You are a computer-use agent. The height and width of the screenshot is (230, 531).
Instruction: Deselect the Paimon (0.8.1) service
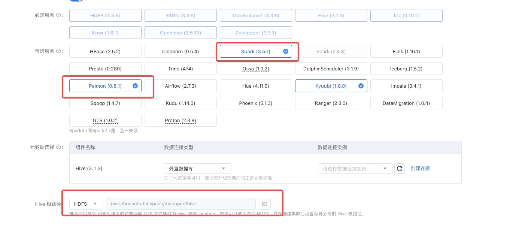tap(105, 86)
